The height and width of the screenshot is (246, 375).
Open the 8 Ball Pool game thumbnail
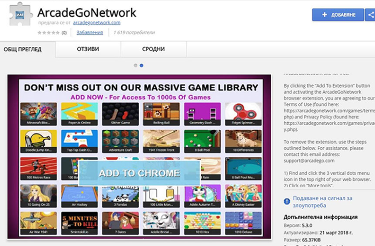202,141
